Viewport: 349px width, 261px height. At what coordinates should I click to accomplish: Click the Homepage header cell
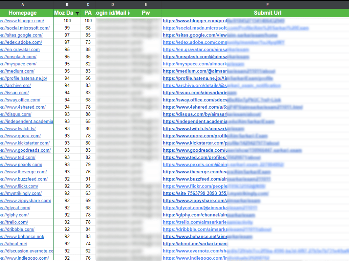point(22,13)
